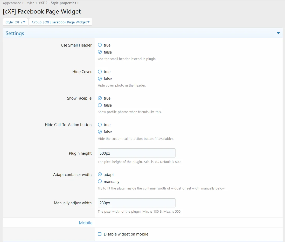Select manually for container width
The height and width of the screenshot is (242, 285).
100,181
